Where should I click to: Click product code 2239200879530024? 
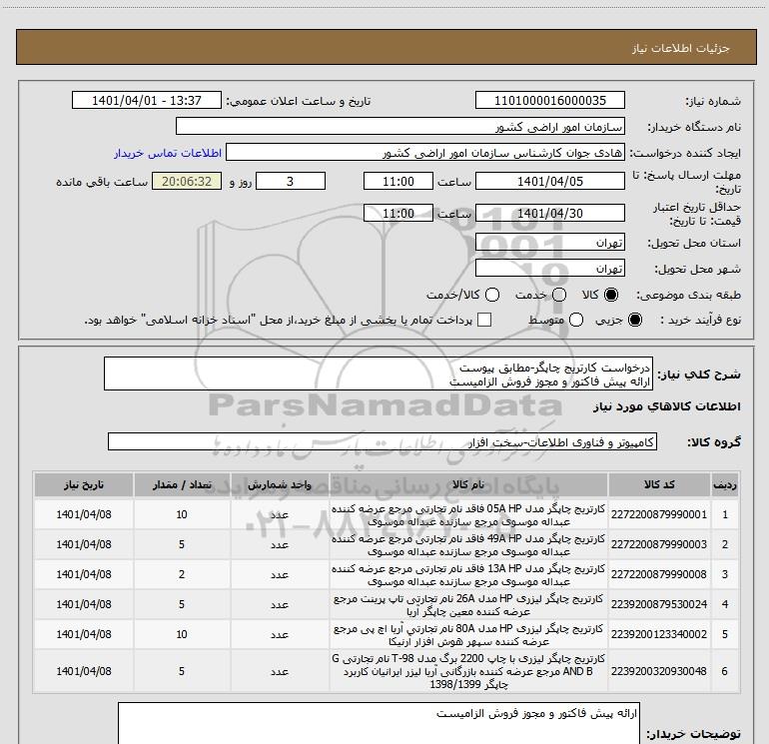coord(659,604)
